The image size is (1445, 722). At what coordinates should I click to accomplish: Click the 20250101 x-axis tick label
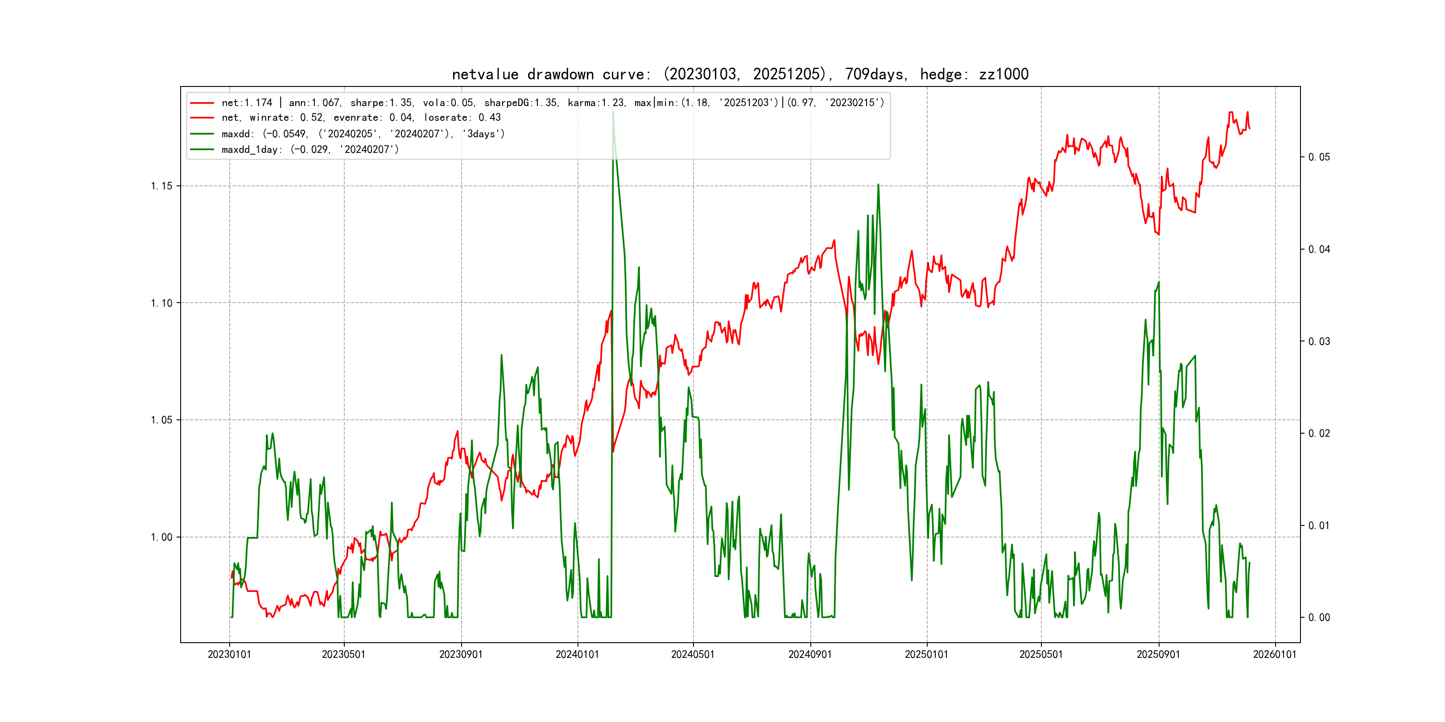926,654
